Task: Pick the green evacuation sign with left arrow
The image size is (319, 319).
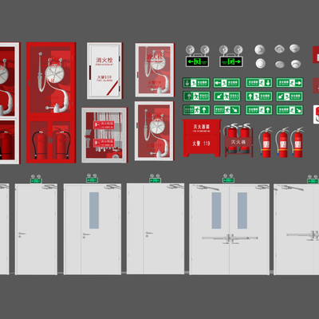Action: [x=226, y=83]
